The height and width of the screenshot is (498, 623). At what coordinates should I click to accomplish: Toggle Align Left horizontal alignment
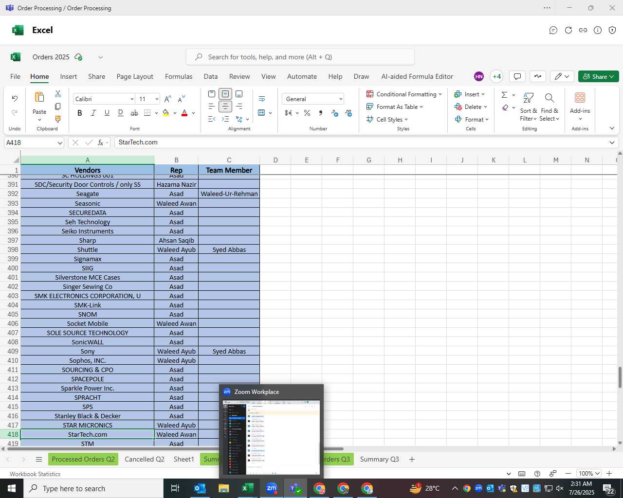tap(212, 106)
